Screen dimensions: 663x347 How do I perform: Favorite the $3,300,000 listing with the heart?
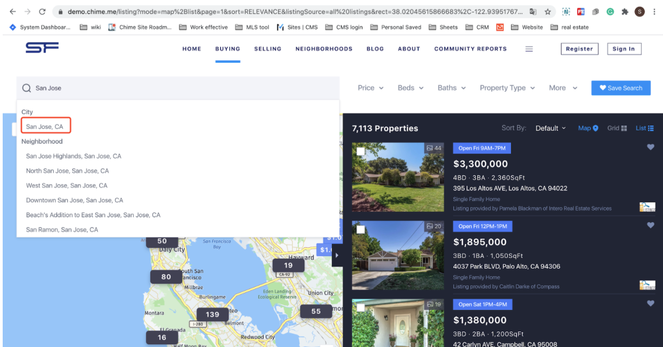[x=651, y=147]
